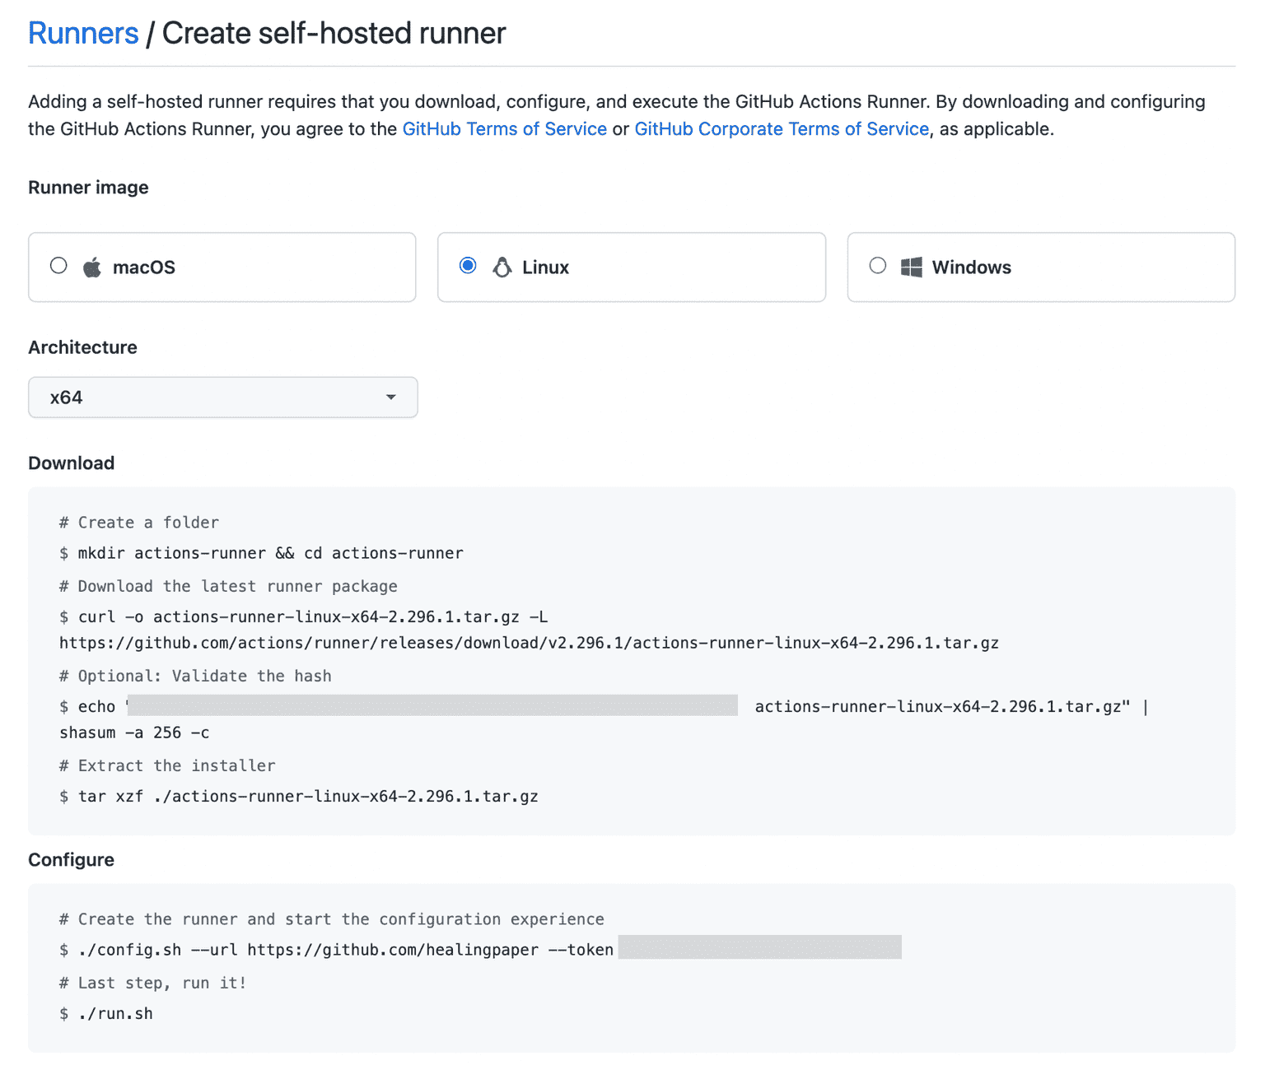
Task: Click the shasum hash validation line
Action: point(134,732)
